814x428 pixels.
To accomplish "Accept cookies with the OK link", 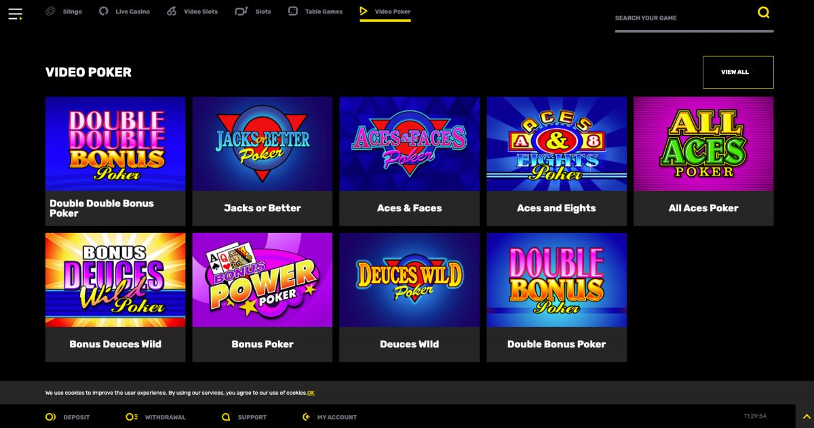I will coord(311,393).
